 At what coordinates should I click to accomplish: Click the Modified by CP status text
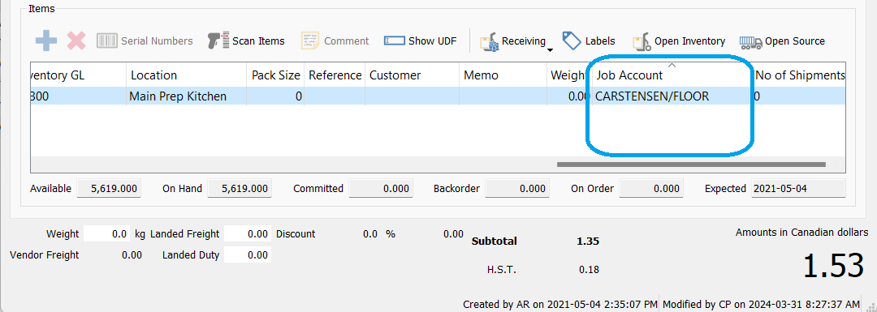[x=761, y=304]
